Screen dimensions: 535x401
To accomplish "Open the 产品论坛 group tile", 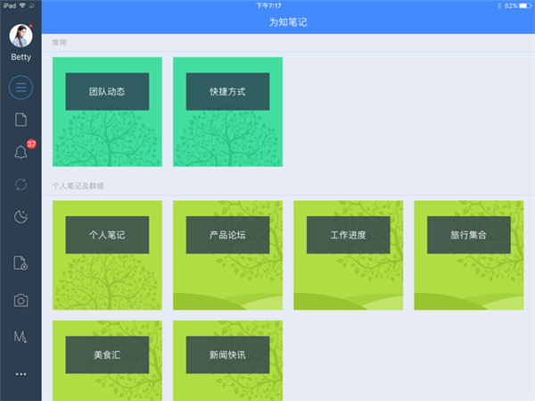I will tap(228, 255).
